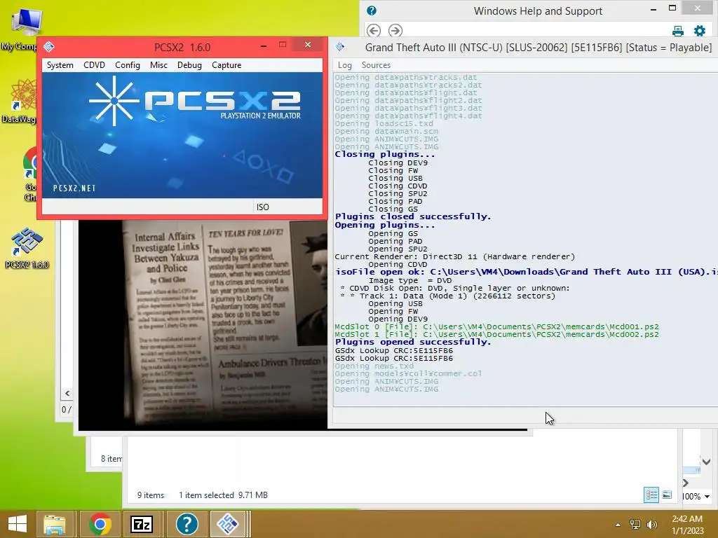
Task: Click the scroll-down chevron at right edge
Action: click(x=707, y=462)
